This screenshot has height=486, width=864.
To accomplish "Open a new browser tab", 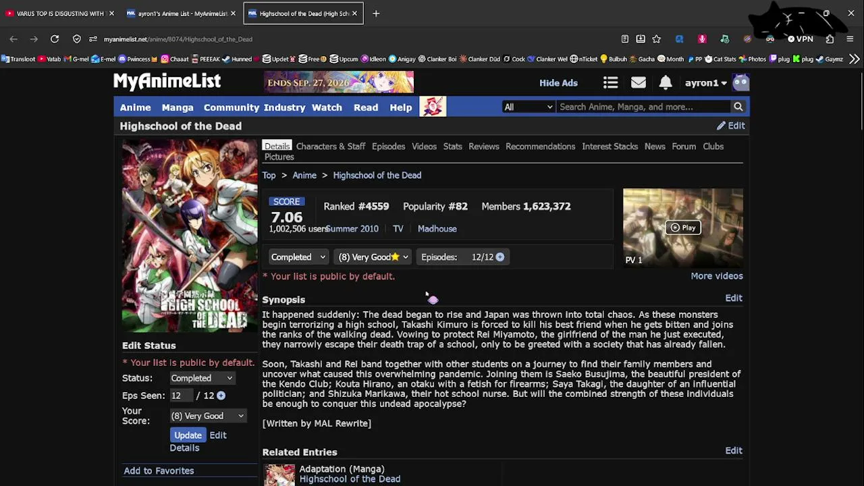I will click(x=376, y=13).
